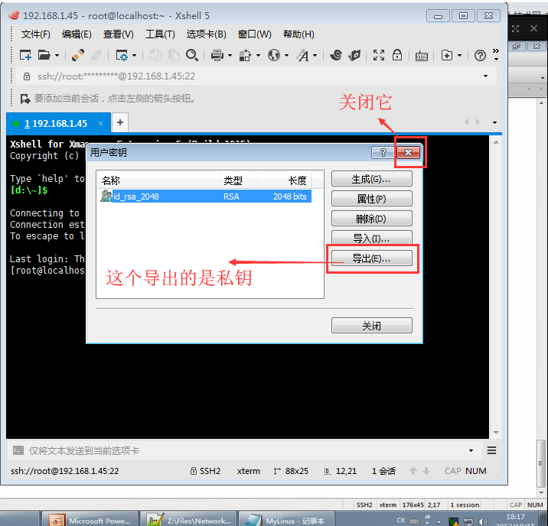Click the new tab layout plus-page icon
This screenshot has width=548, height=526.
pos(447,55)
